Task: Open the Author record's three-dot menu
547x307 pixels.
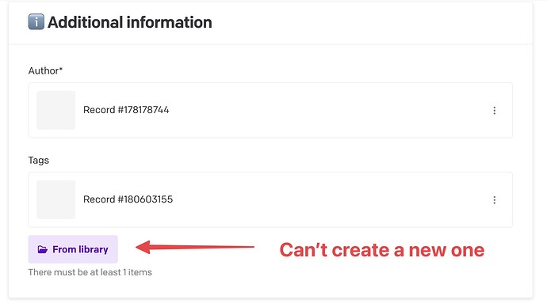Action: (494, 110)
